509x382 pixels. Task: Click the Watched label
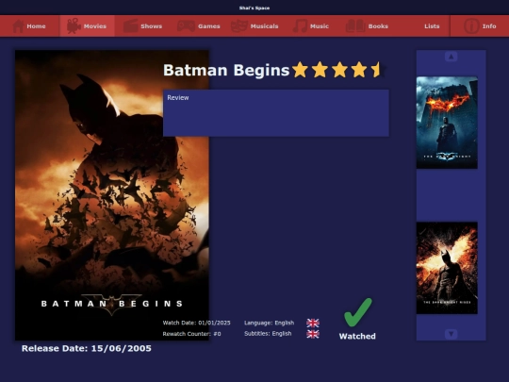[x=357, y=336]
